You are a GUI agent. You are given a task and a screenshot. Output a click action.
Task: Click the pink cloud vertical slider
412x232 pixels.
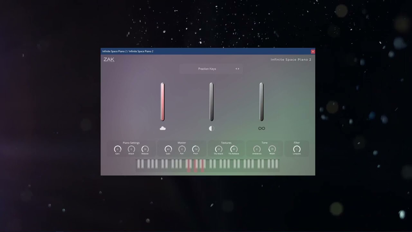(x=163, y=101)
